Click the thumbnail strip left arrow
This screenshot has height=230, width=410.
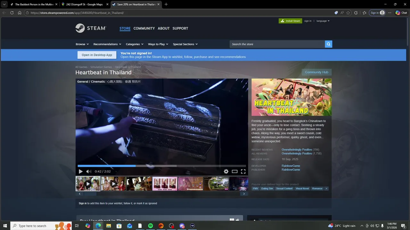80,194
